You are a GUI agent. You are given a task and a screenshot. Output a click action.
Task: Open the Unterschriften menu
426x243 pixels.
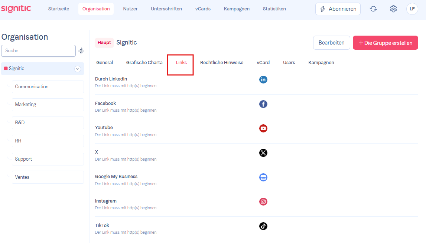166,9
